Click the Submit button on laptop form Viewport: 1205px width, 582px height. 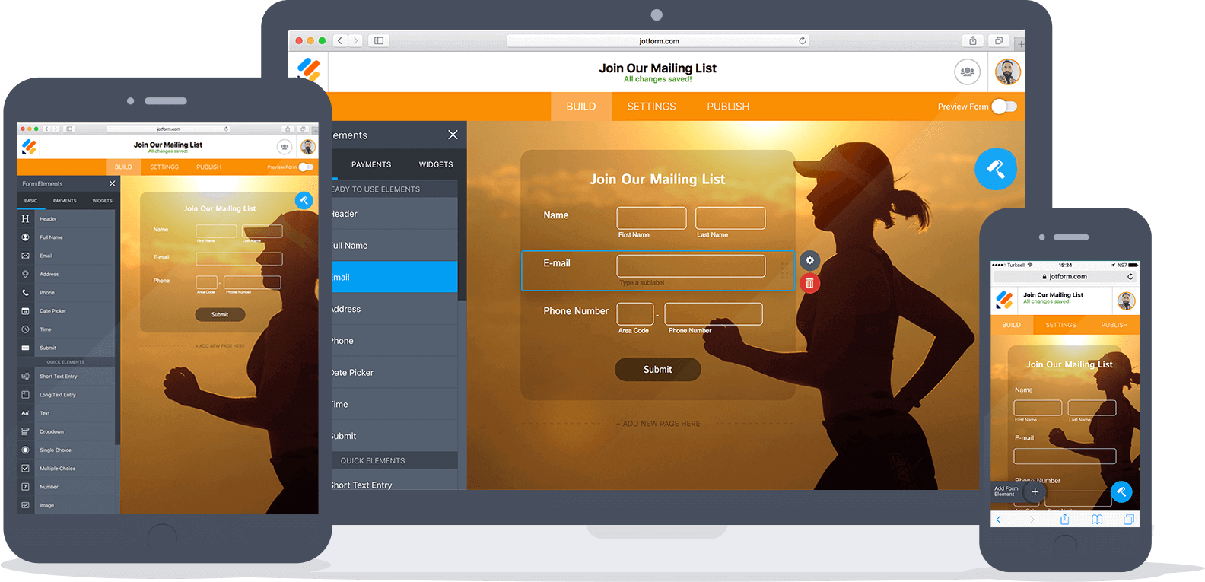pyautogui.click(x=657, y=370)
